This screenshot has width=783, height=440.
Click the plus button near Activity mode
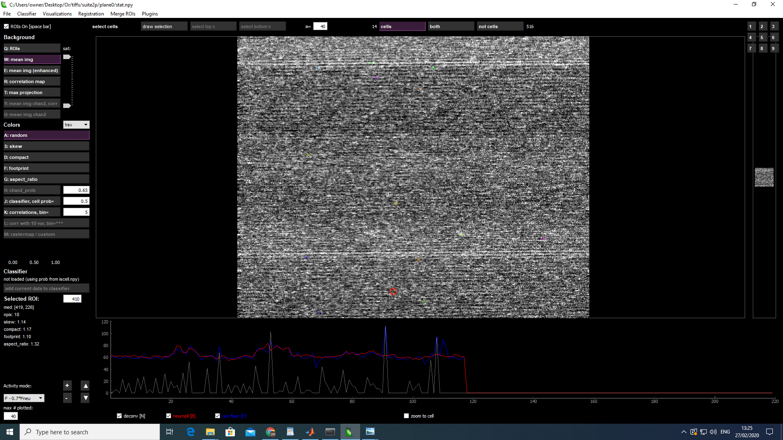[x=67, y=385]
